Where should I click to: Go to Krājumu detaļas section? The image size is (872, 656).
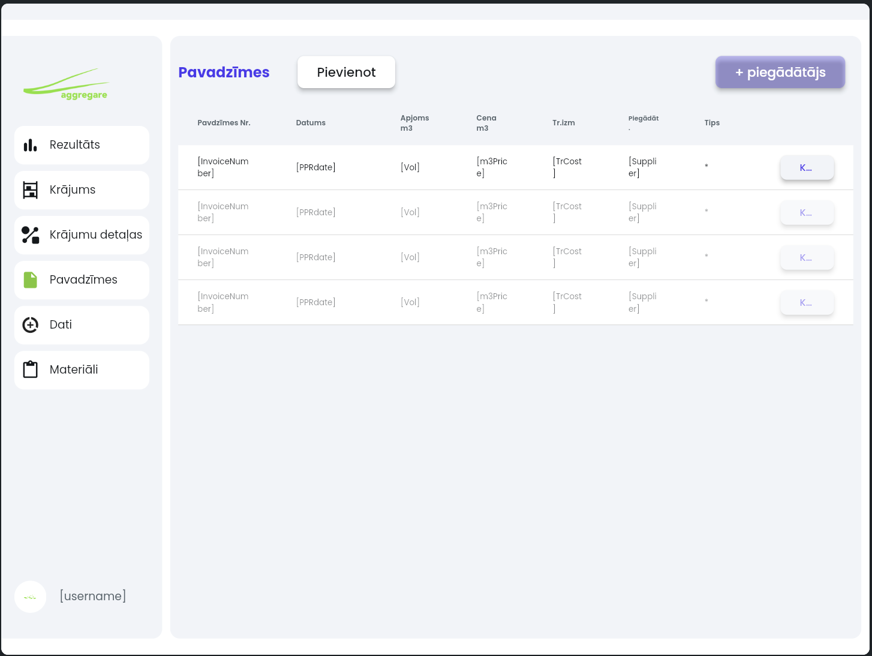click(82, 235)
